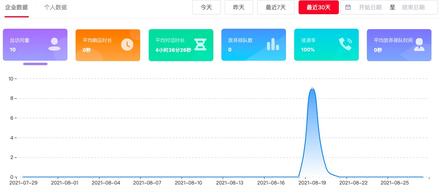
Task: Switch to the 个人数据 tab
Action: click(x=56, y=8)
